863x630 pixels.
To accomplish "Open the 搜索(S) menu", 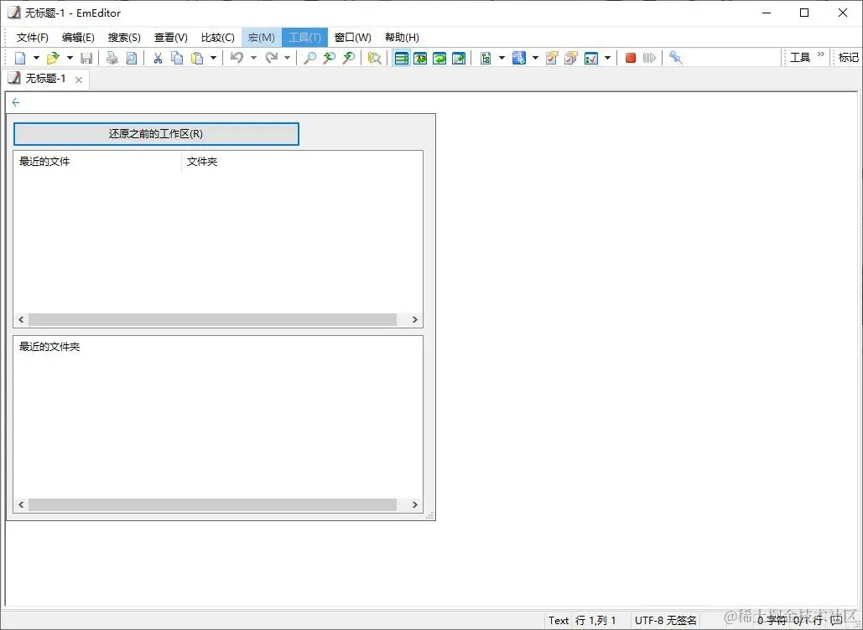I will pos(124,38).
